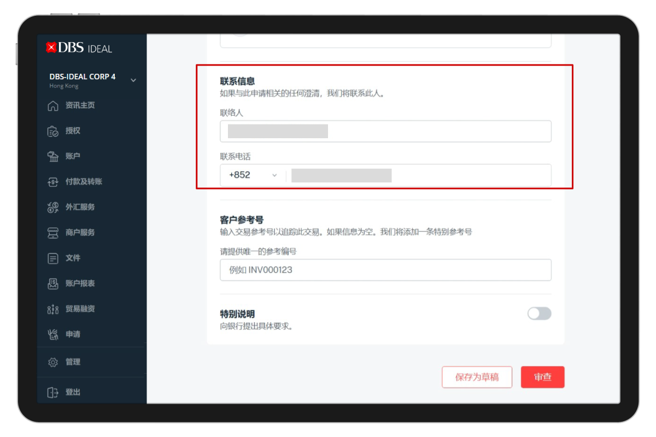This screenshot has height=437, width=656.
Task: Click the storefront icon beside 商户服务
Action: click(x=53, y=233)
